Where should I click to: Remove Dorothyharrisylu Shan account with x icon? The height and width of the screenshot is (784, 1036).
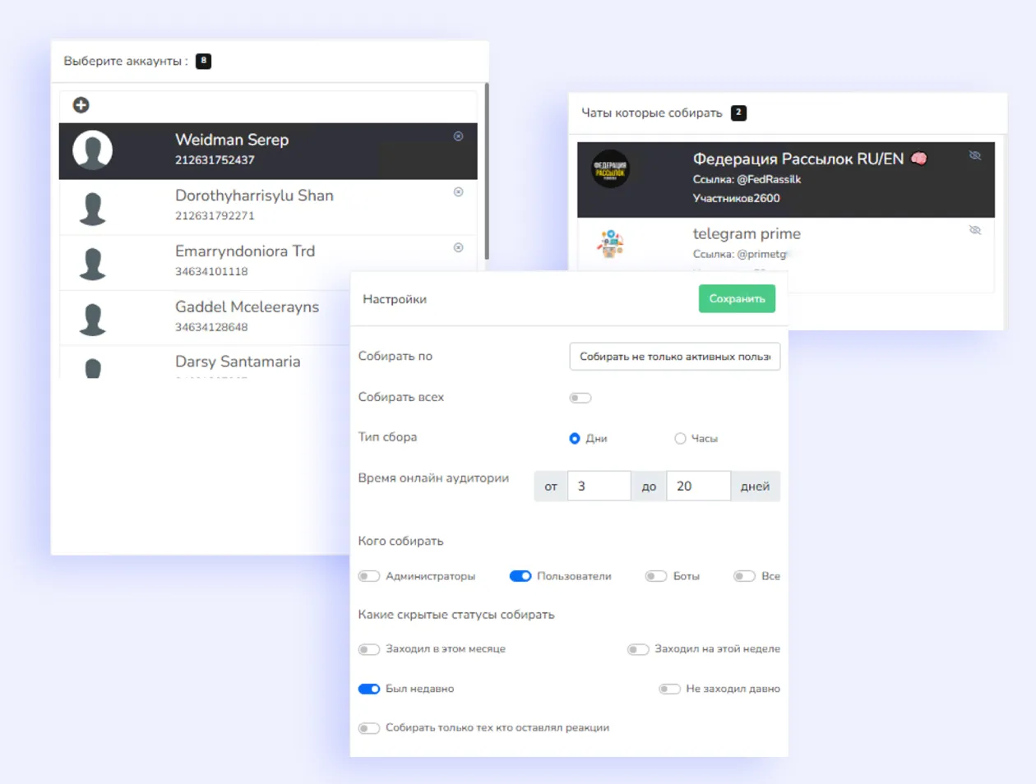coord(459,192)
